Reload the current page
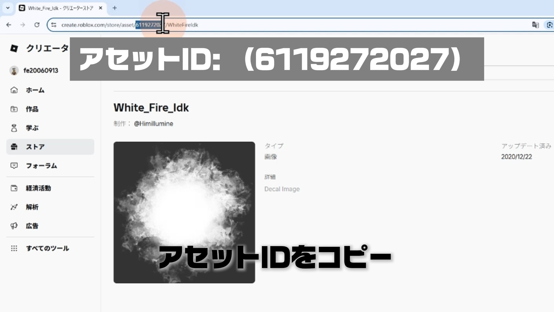554x312 pixels. coord(37,25)
